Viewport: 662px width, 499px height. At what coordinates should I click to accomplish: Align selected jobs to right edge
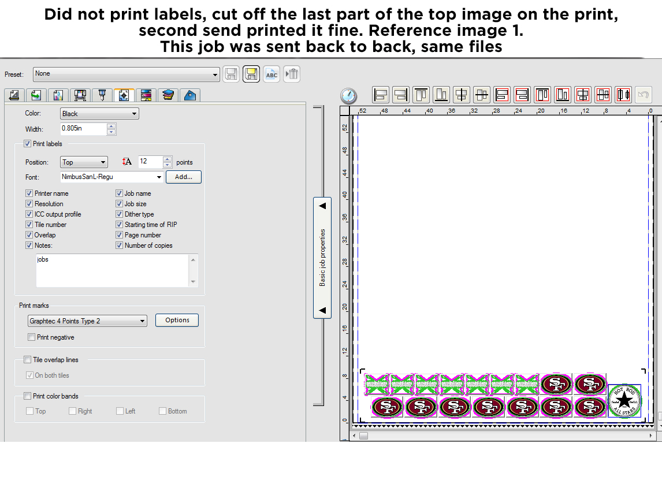pyautogui.click(x=401, y=95)
